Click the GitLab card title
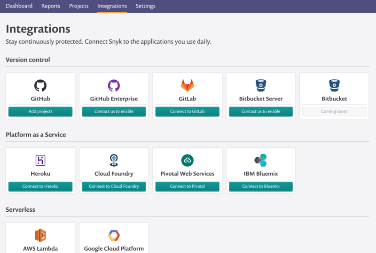The width and height of the screenshot is (376, 253). 187,99
